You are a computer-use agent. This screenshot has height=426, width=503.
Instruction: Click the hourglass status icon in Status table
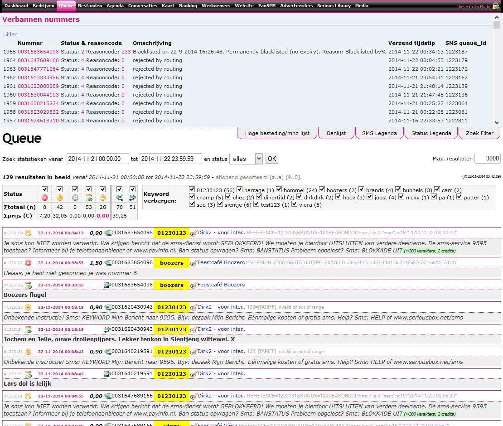click(89, 198)
